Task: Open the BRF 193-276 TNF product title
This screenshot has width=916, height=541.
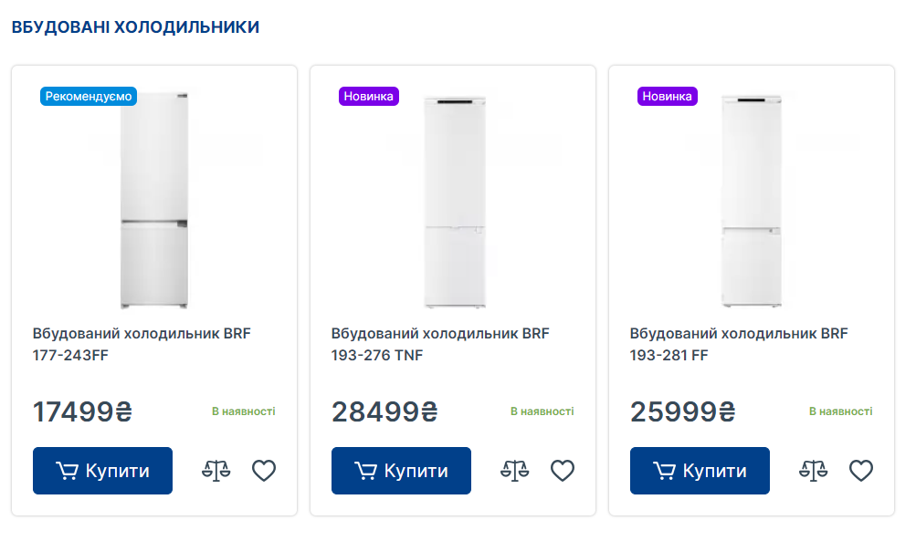Action: (440, 344)
